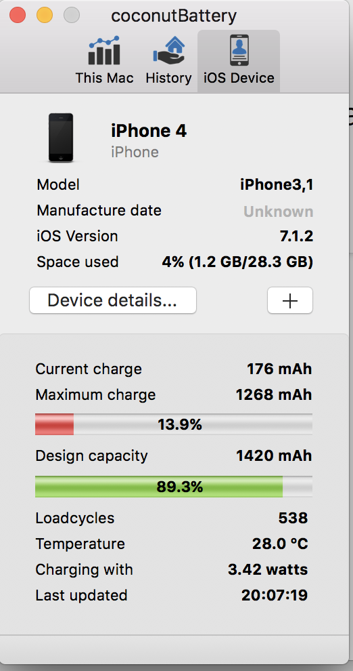Click the coconutBattery window title
The image size is (353, 671).
pos(174,16)
